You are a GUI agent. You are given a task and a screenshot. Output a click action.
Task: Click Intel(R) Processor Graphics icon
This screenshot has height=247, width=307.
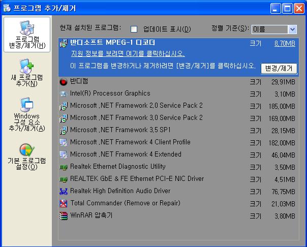[x=64, y=94]
